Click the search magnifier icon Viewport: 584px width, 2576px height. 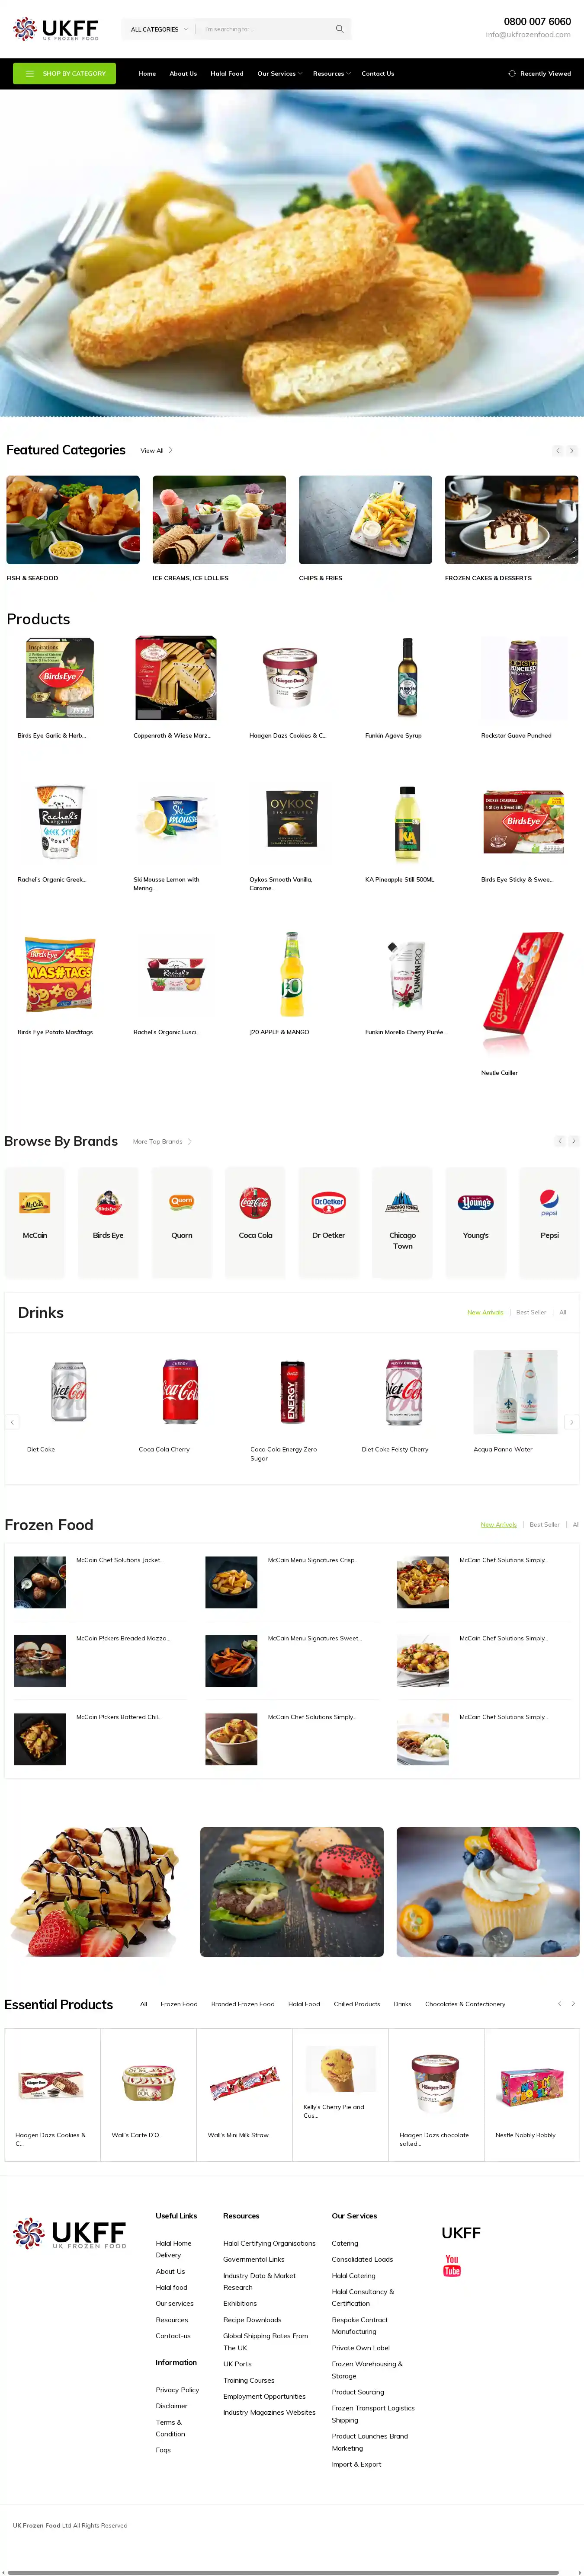pos(340,29)
